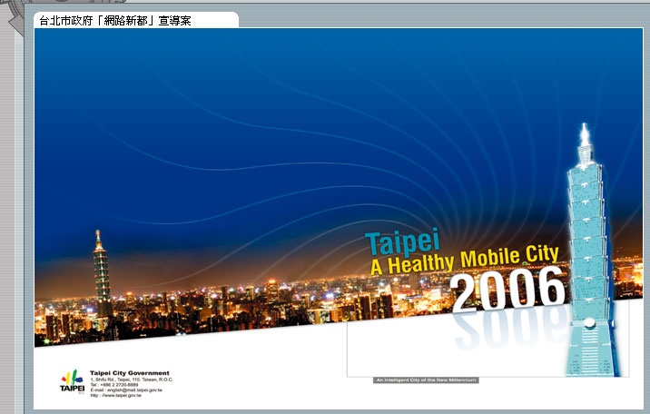Click the Taipei City Government heading
This screenshot has width=650, height=414.
tap(129, 373)
